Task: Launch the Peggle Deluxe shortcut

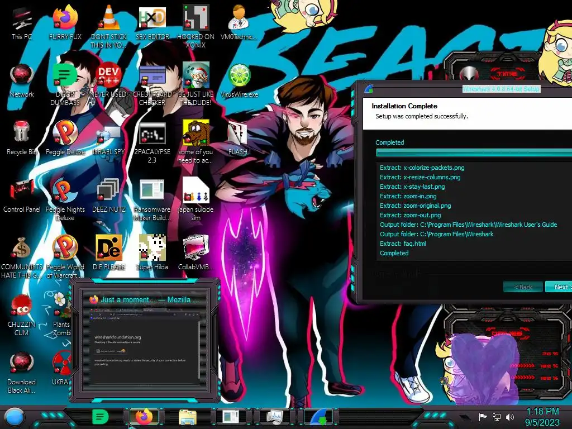Action: tap(65, 138)
